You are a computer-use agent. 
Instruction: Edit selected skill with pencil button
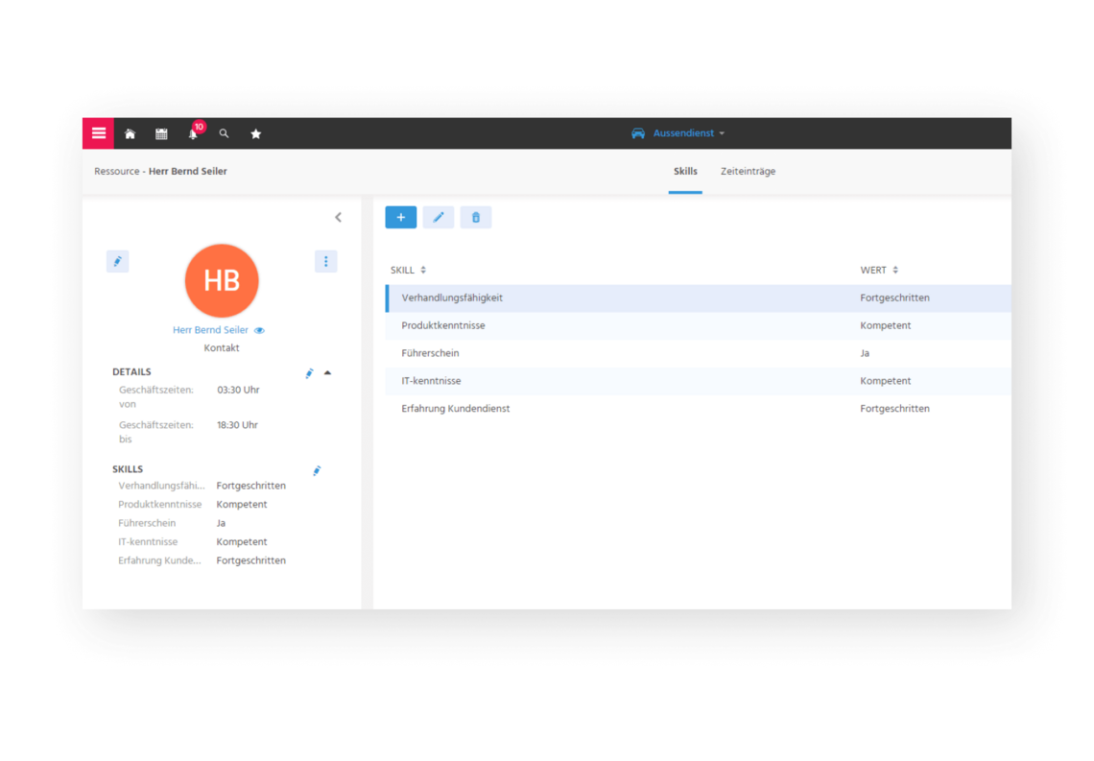tap(439, 218)
